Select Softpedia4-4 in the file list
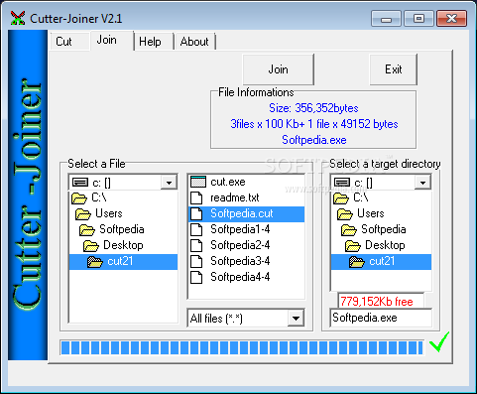477x394 pixels. click(246, 277)
